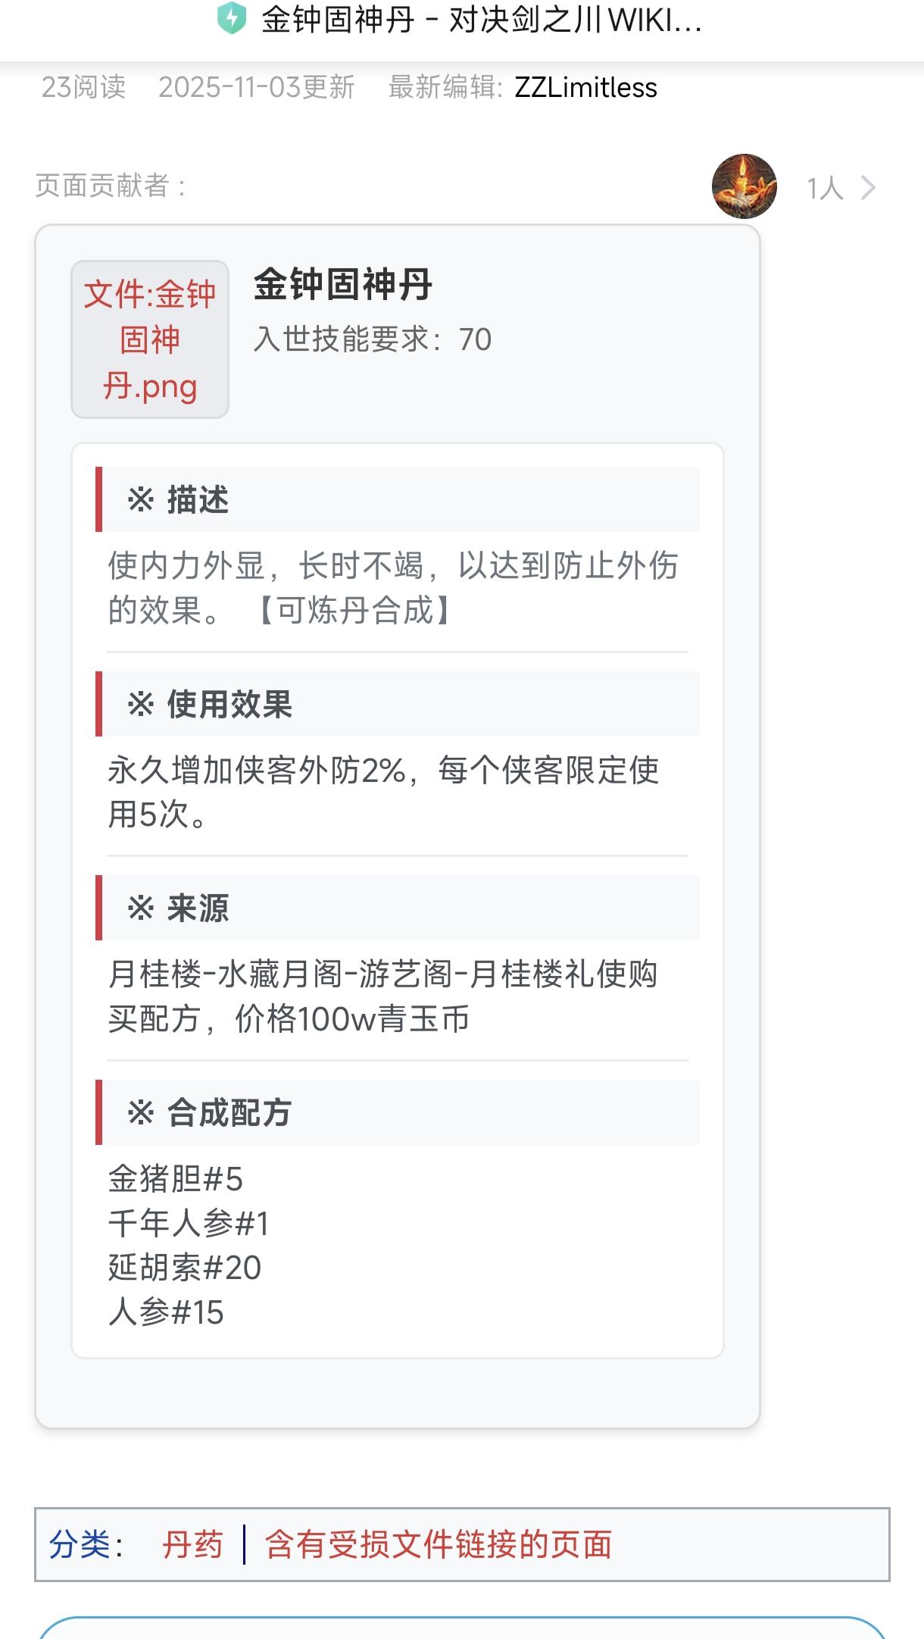The height and width of the screenshot is (1639, 924).
Task: Open the 丹药 category
Action: click(192, 1544)
